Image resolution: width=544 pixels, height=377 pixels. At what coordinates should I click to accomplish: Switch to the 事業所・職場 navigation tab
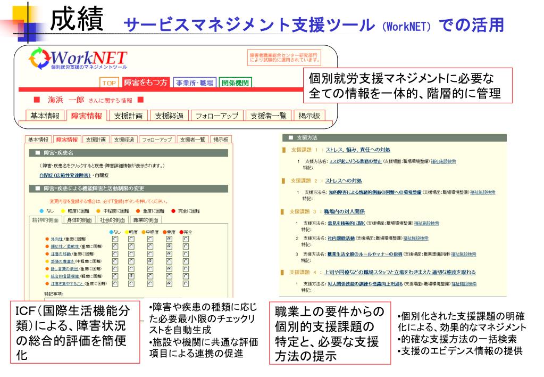pyautogui.click(x=195, y=83)
